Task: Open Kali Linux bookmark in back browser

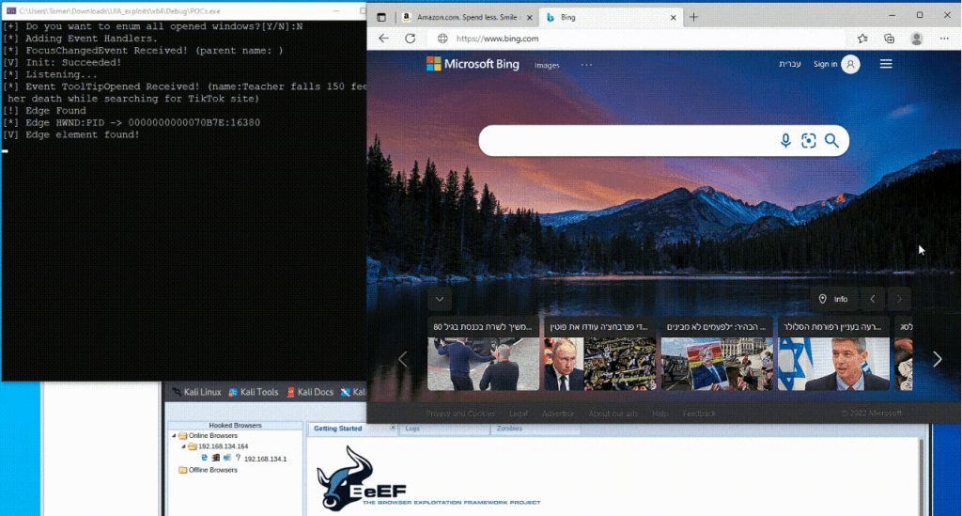Action: click(196, 392)
